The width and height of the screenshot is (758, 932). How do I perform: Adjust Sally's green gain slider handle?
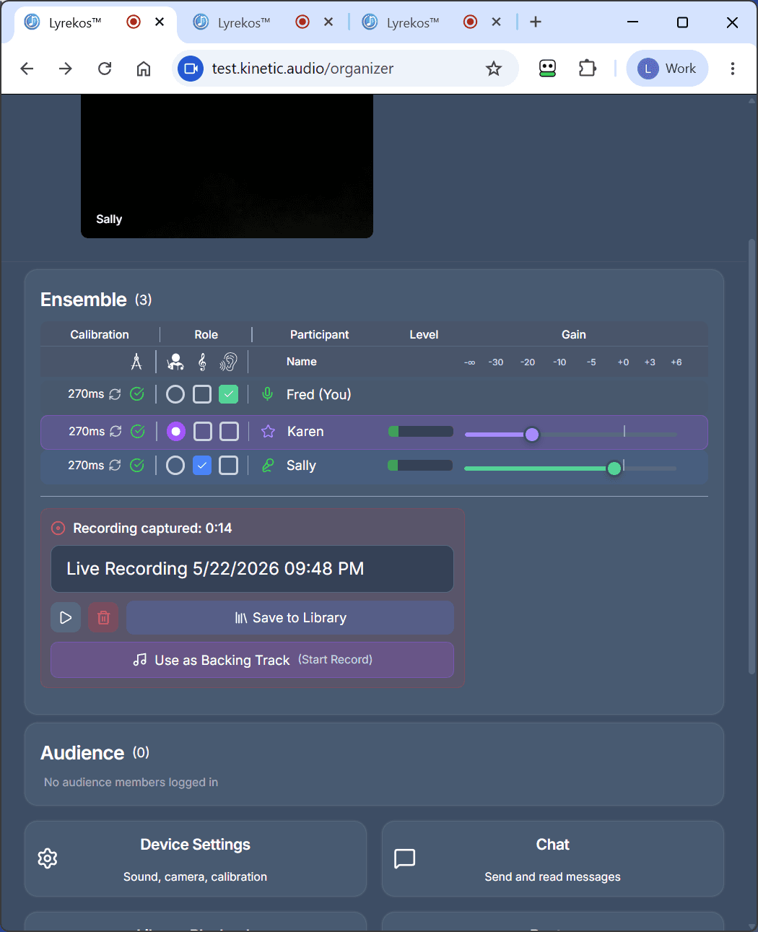click(614, 469)
